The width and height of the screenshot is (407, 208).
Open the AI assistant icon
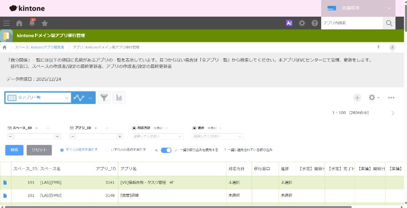(289, 23)
